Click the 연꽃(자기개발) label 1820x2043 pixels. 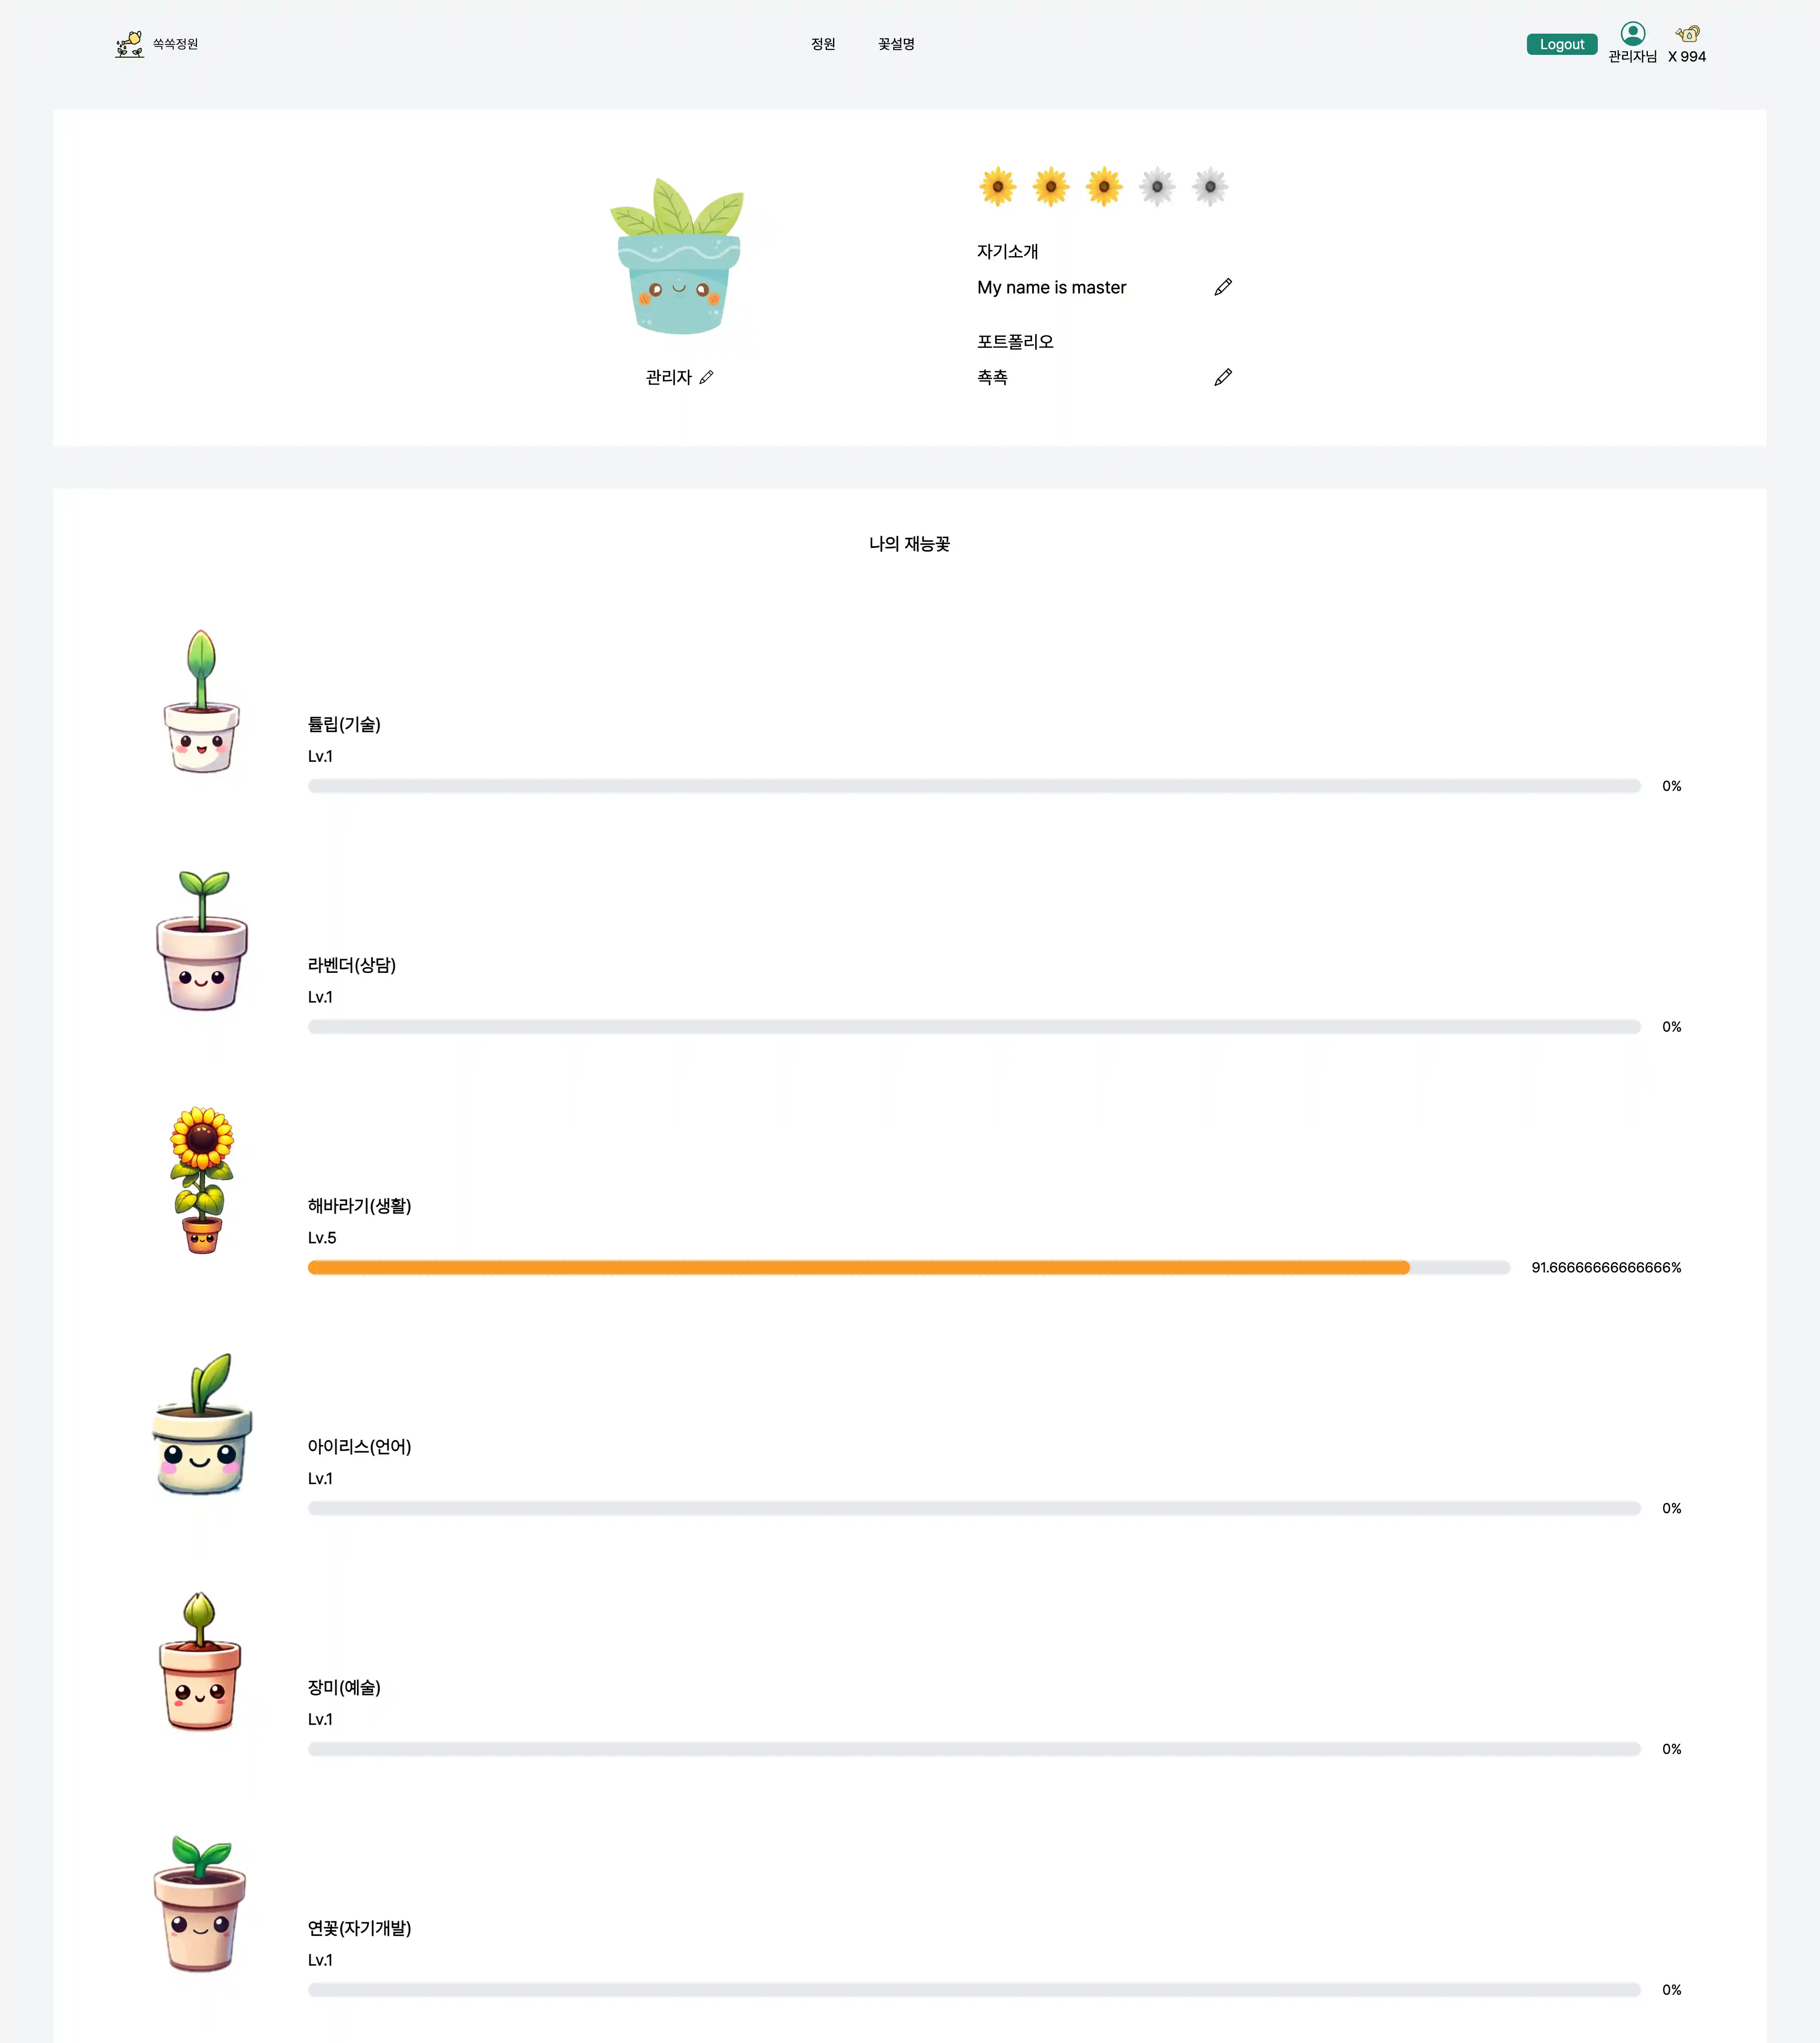click(359, 1928)
